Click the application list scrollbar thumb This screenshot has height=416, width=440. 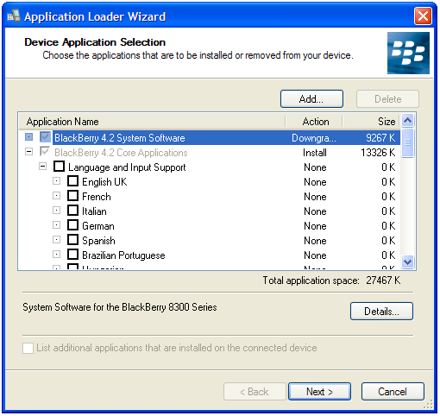(x=407, y=142)
